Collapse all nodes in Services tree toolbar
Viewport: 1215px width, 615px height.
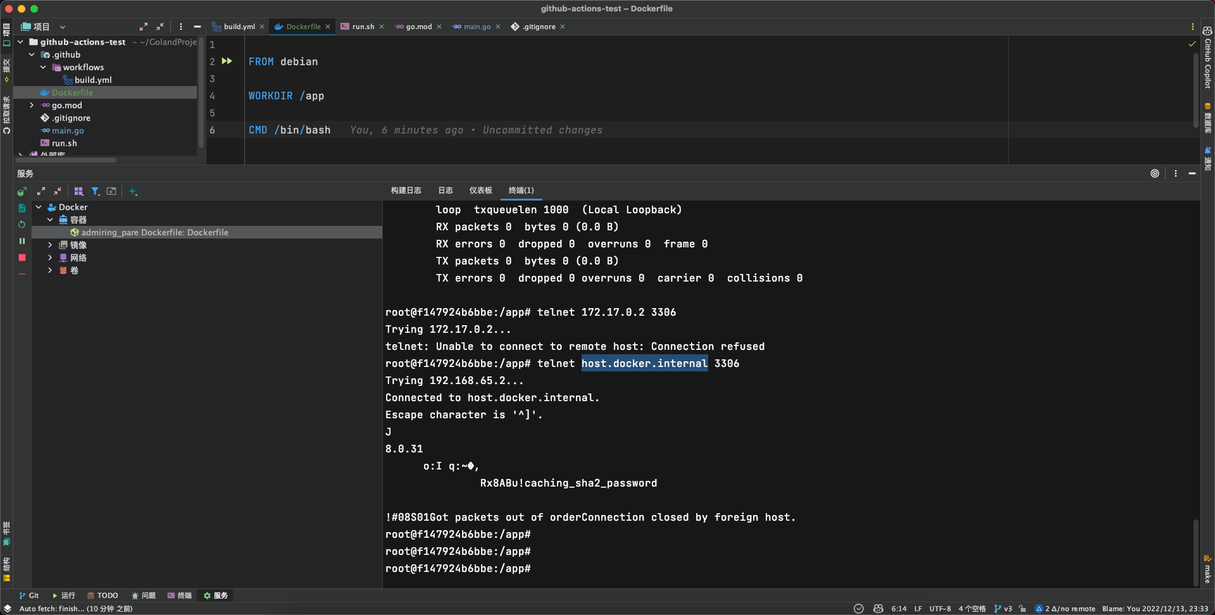click(58, 191)
